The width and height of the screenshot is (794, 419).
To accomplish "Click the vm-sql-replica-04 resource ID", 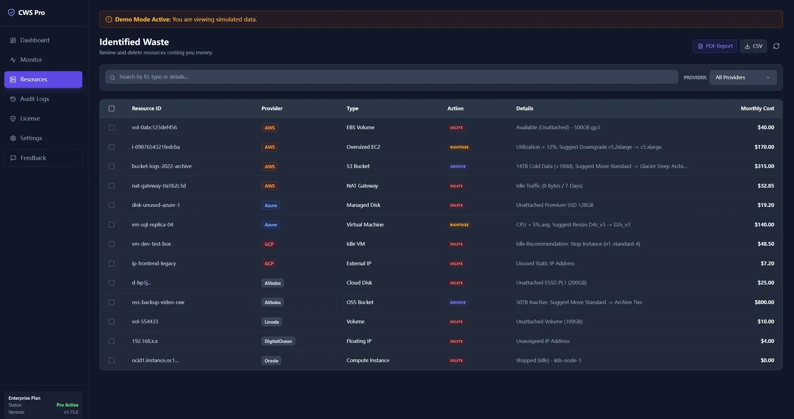I will click(152, 225).
